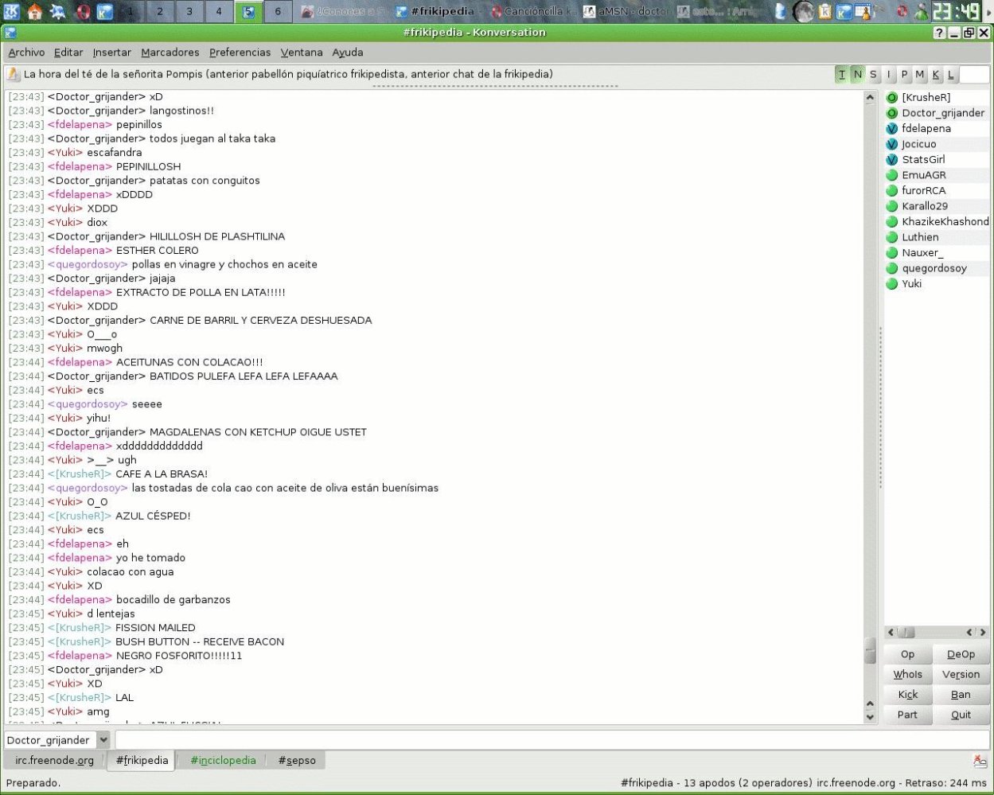This screenshot has width=994, height=795.
Task: Click the topic warning icon beside channel topic
Action: 14,75
